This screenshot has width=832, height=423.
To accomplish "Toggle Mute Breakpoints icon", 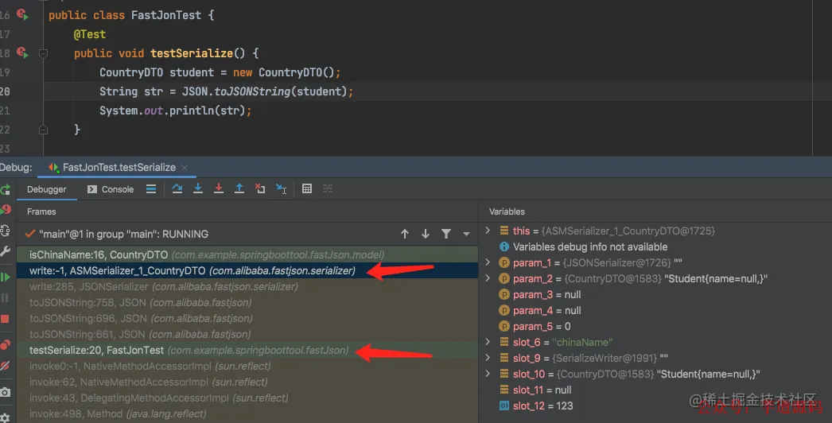I will click(6, 366).
